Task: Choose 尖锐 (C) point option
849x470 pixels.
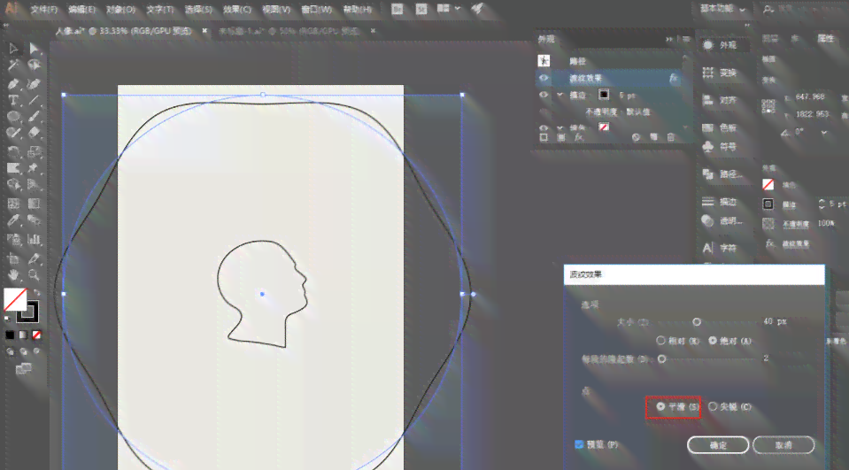Action: [729, 406]
